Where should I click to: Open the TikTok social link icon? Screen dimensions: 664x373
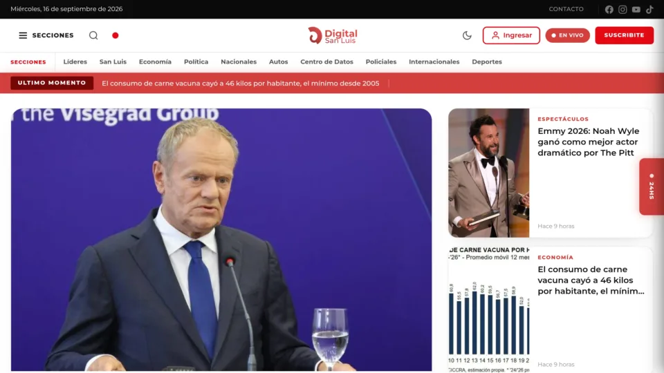(649, 9)
